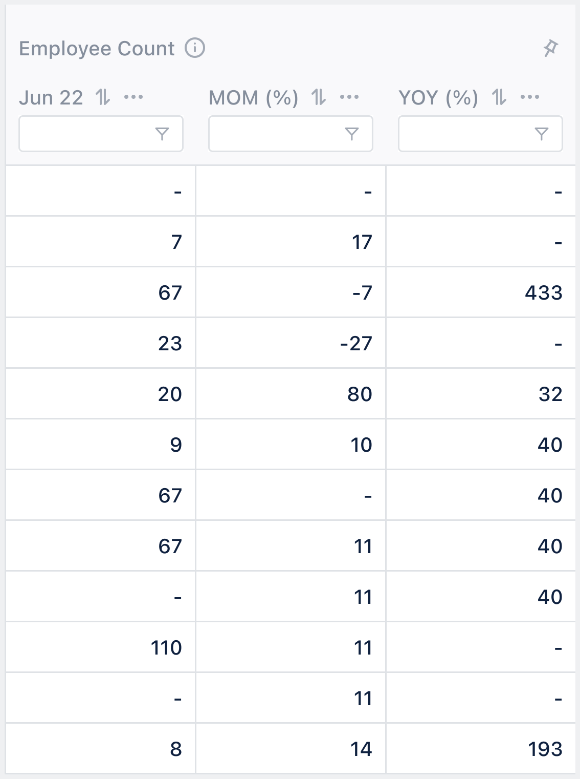Click the YOY (%) filter funnel icon
Screen dimensions: 580x779
541,134
